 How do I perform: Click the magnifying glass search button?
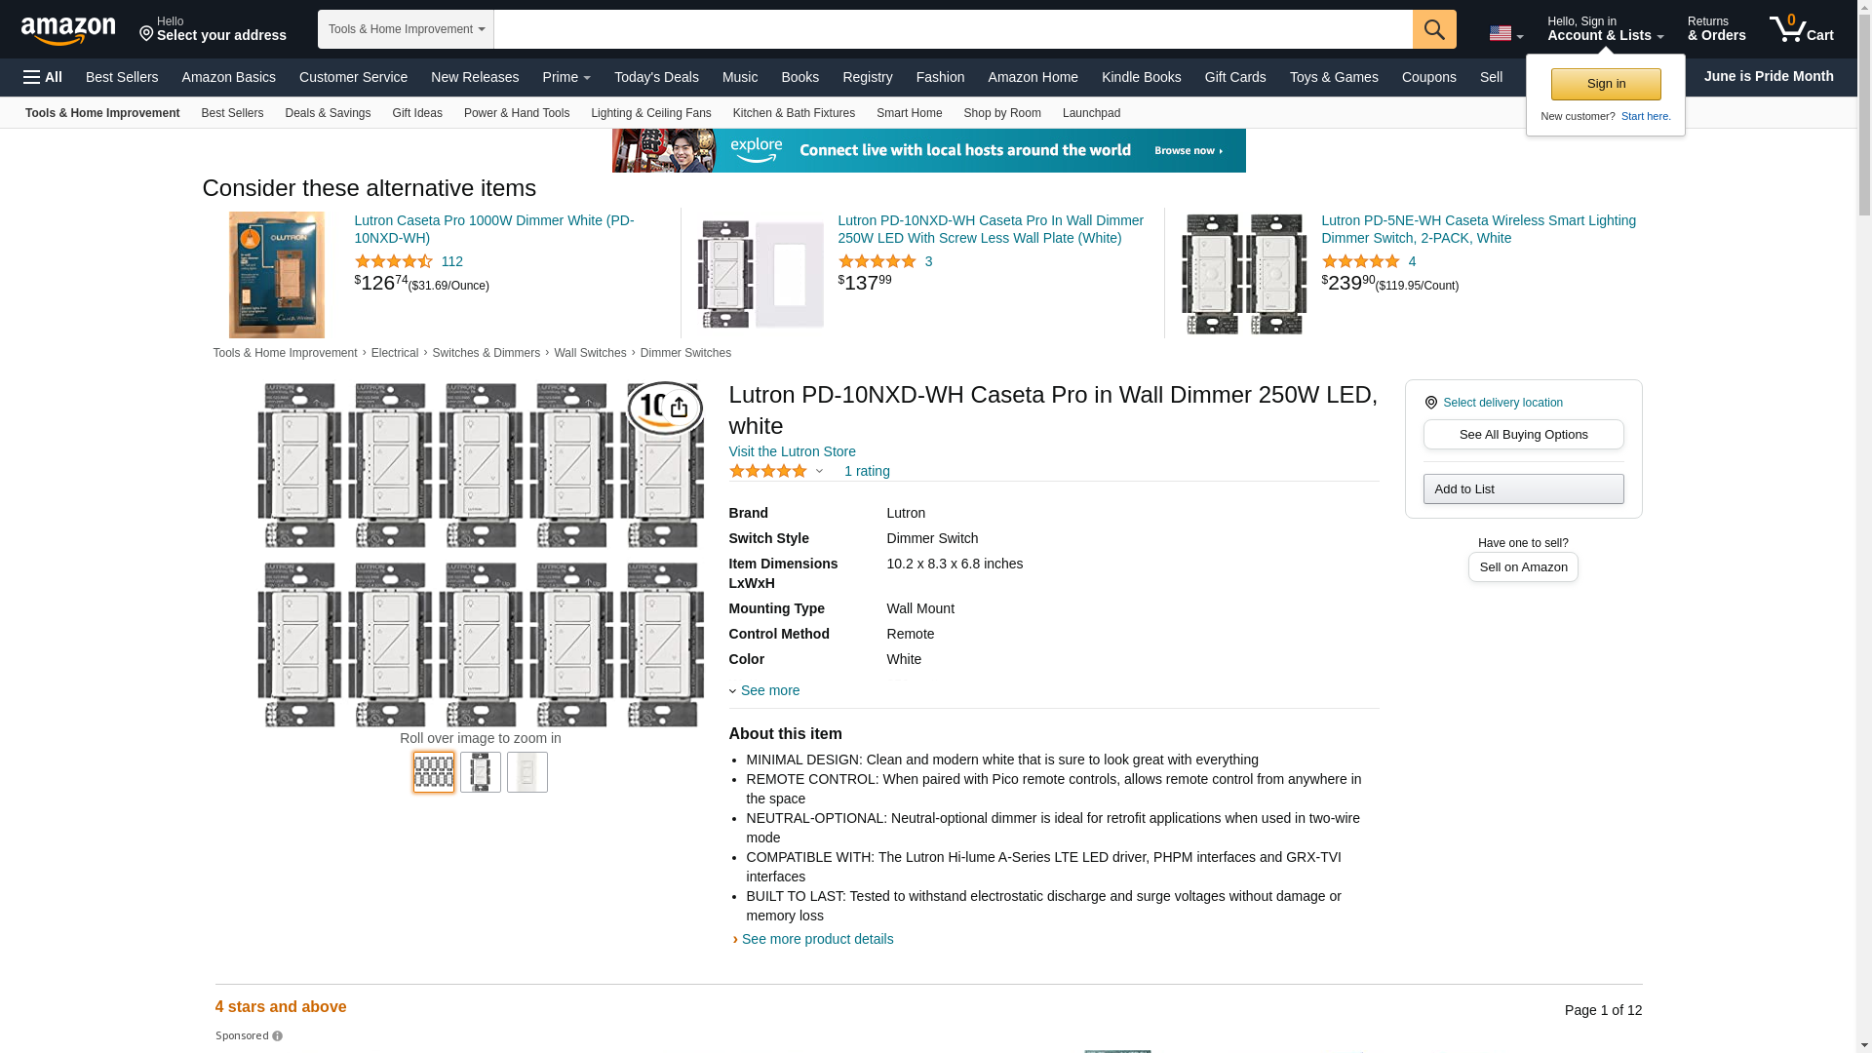click(1433, 29)
